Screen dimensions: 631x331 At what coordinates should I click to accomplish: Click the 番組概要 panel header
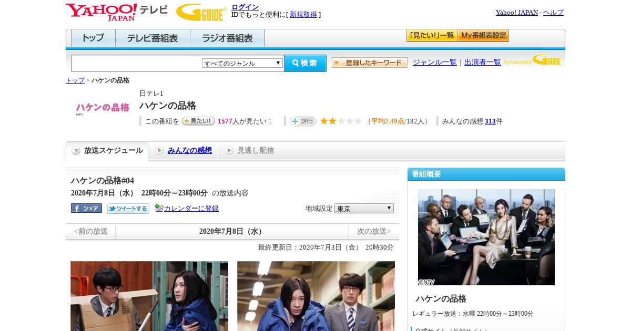486,174
